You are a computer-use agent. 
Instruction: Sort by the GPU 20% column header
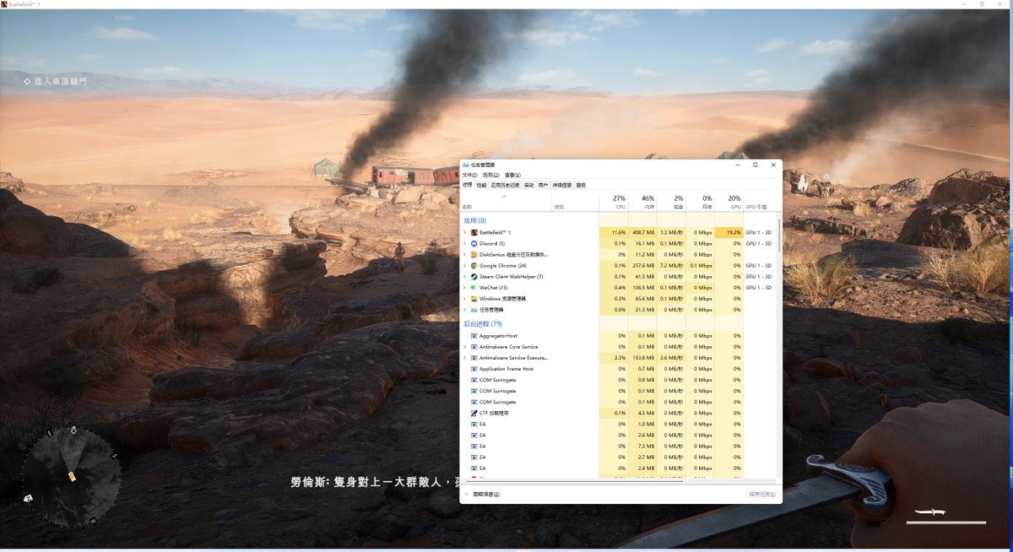click(729, 203)
